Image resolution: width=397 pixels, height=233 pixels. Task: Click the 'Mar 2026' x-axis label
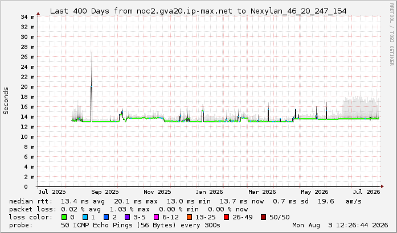pos(262,192)
